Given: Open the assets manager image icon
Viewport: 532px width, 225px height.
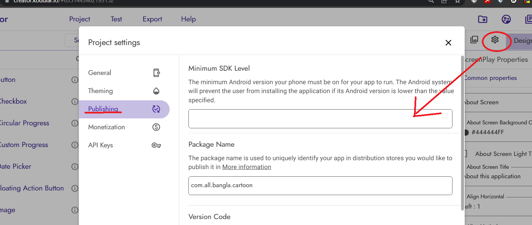Looking at the screenshot, I should click(x=474, y=40).
